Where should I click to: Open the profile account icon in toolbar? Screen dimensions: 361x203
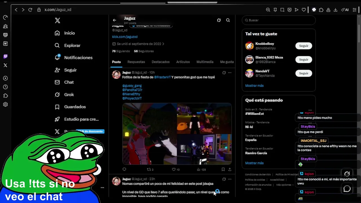(328, 10)
